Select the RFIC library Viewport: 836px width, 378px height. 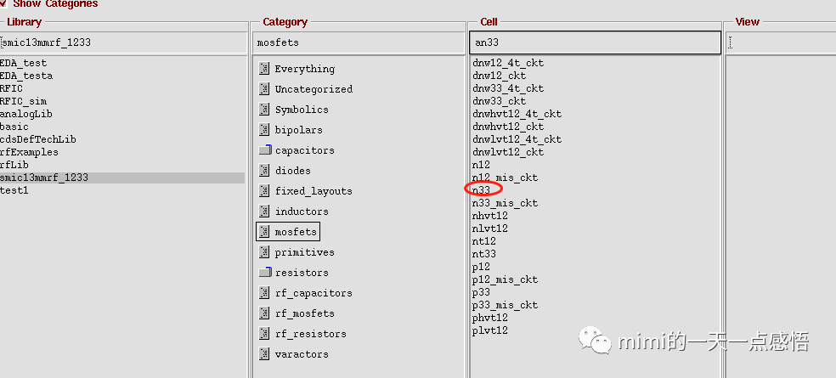[x=12, y=88]
